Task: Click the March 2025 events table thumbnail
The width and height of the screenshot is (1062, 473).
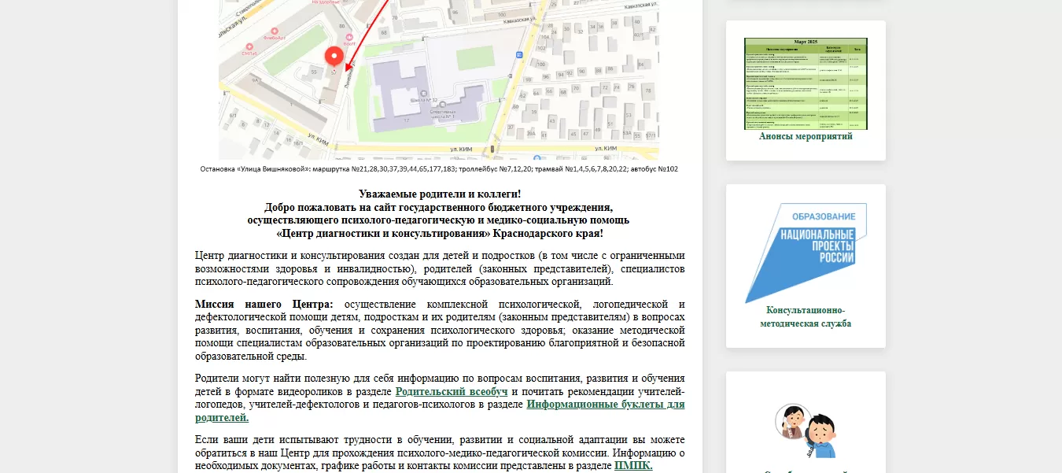Action: [806, 83]
